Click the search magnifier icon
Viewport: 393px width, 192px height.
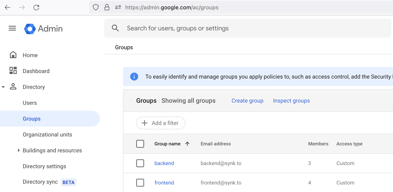pos(115,28)
